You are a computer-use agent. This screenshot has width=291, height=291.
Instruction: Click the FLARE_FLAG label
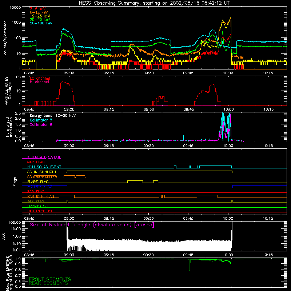point(38,182)
